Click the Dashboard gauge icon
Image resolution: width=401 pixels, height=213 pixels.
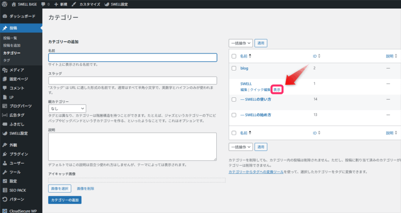click(x=5, y=16)
